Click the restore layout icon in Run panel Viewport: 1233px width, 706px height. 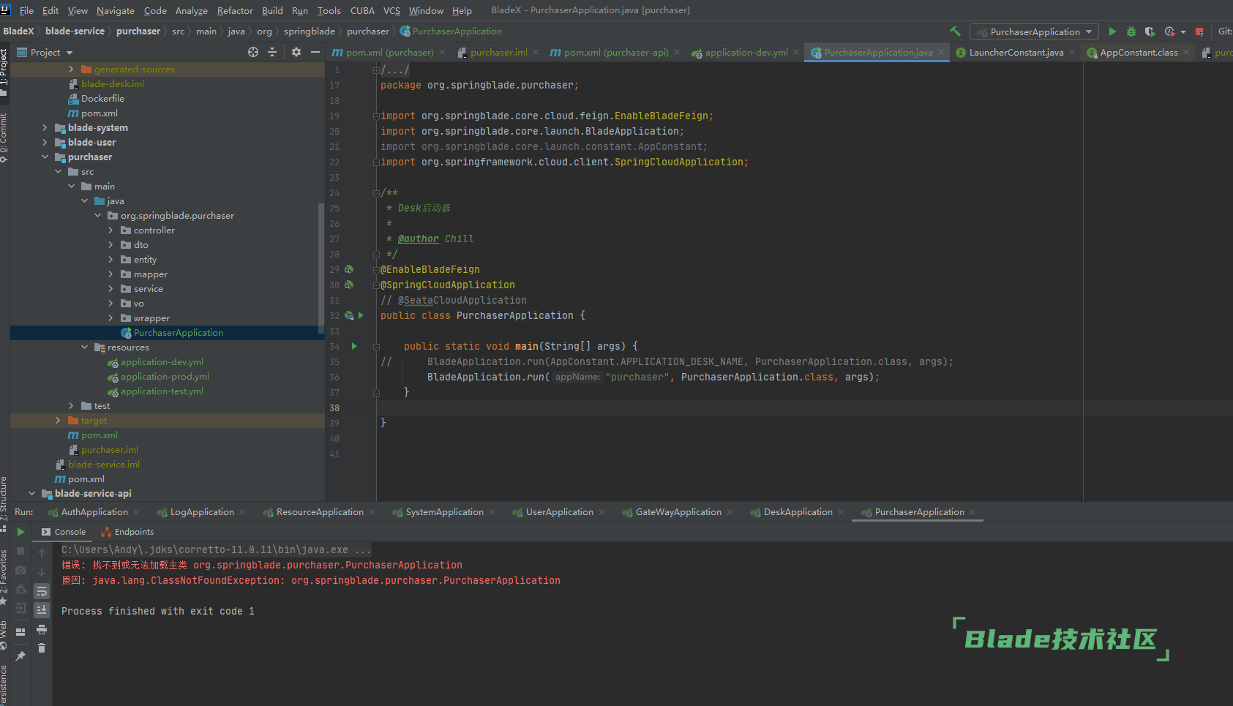click(x=20, y=631)
